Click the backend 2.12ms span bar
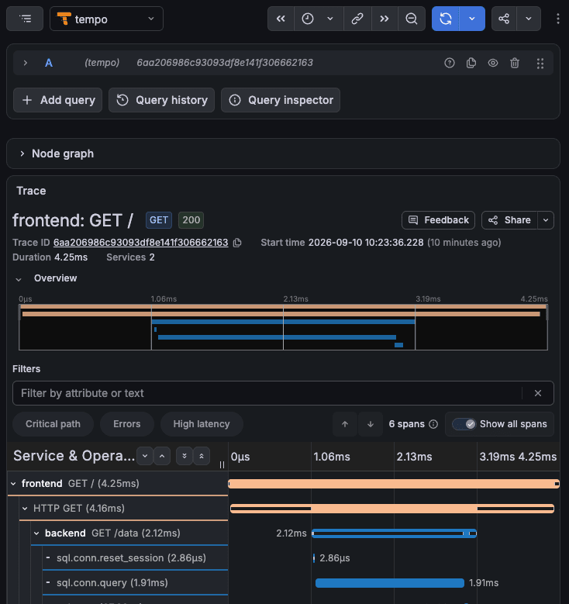Viewport: 569px width, 604px height. click(394, 533)
